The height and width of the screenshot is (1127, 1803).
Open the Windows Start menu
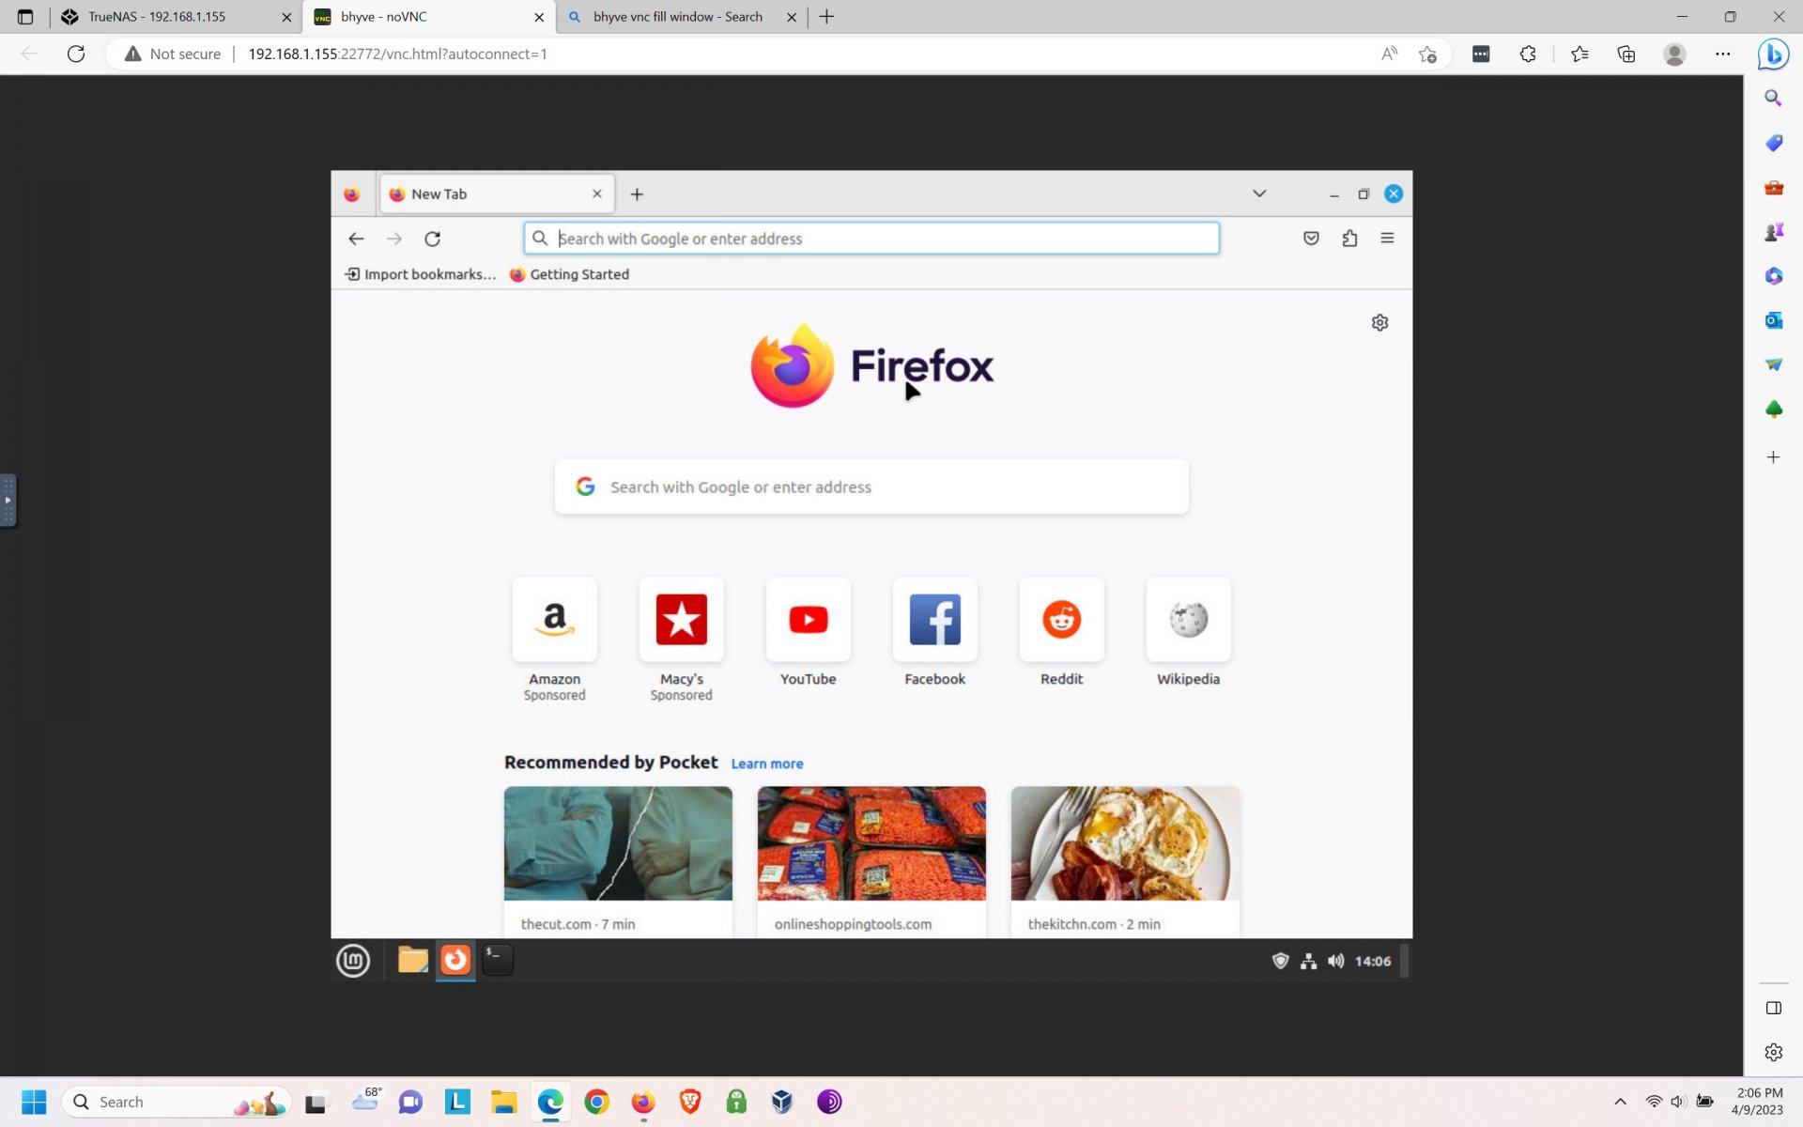pos(34,1102)
